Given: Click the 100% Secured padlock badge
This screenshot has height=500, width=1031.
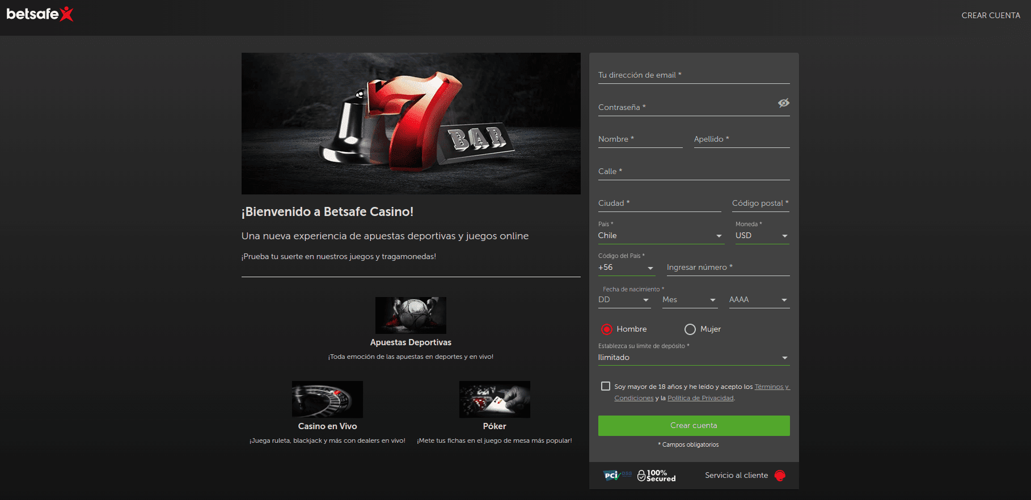Looking at the screenshot, I should click(x=656, y=476).
